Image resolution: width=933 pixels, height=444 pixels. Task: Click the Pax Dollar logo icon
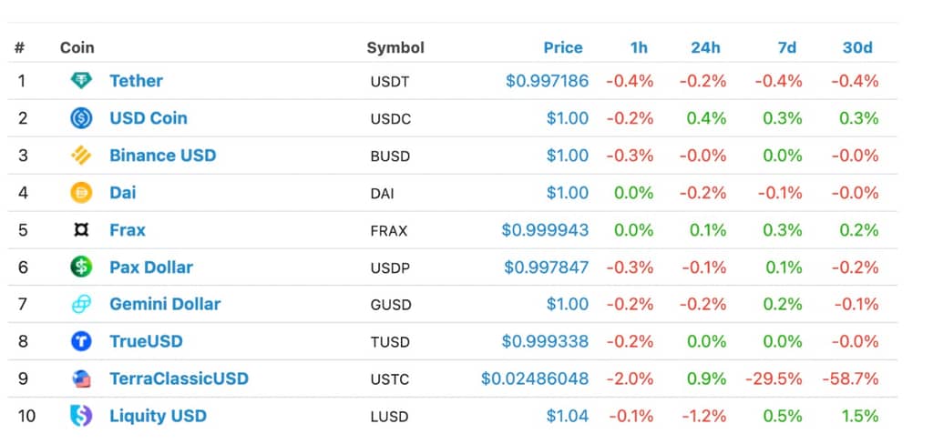81,267
